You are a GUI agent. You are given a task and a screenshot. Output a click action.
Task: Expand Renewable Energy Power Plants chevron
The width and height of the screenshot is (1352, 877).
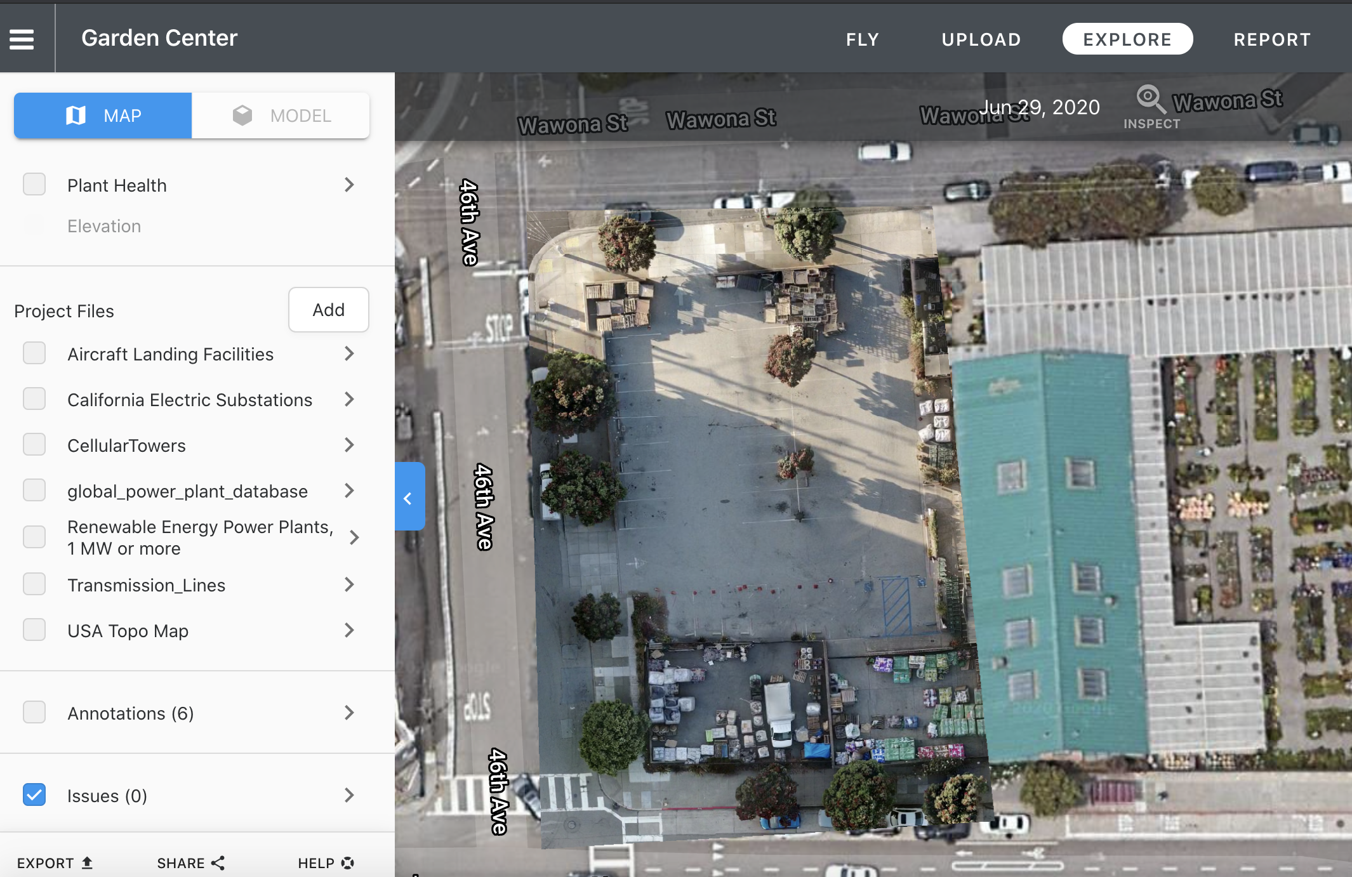click(354, 537)
